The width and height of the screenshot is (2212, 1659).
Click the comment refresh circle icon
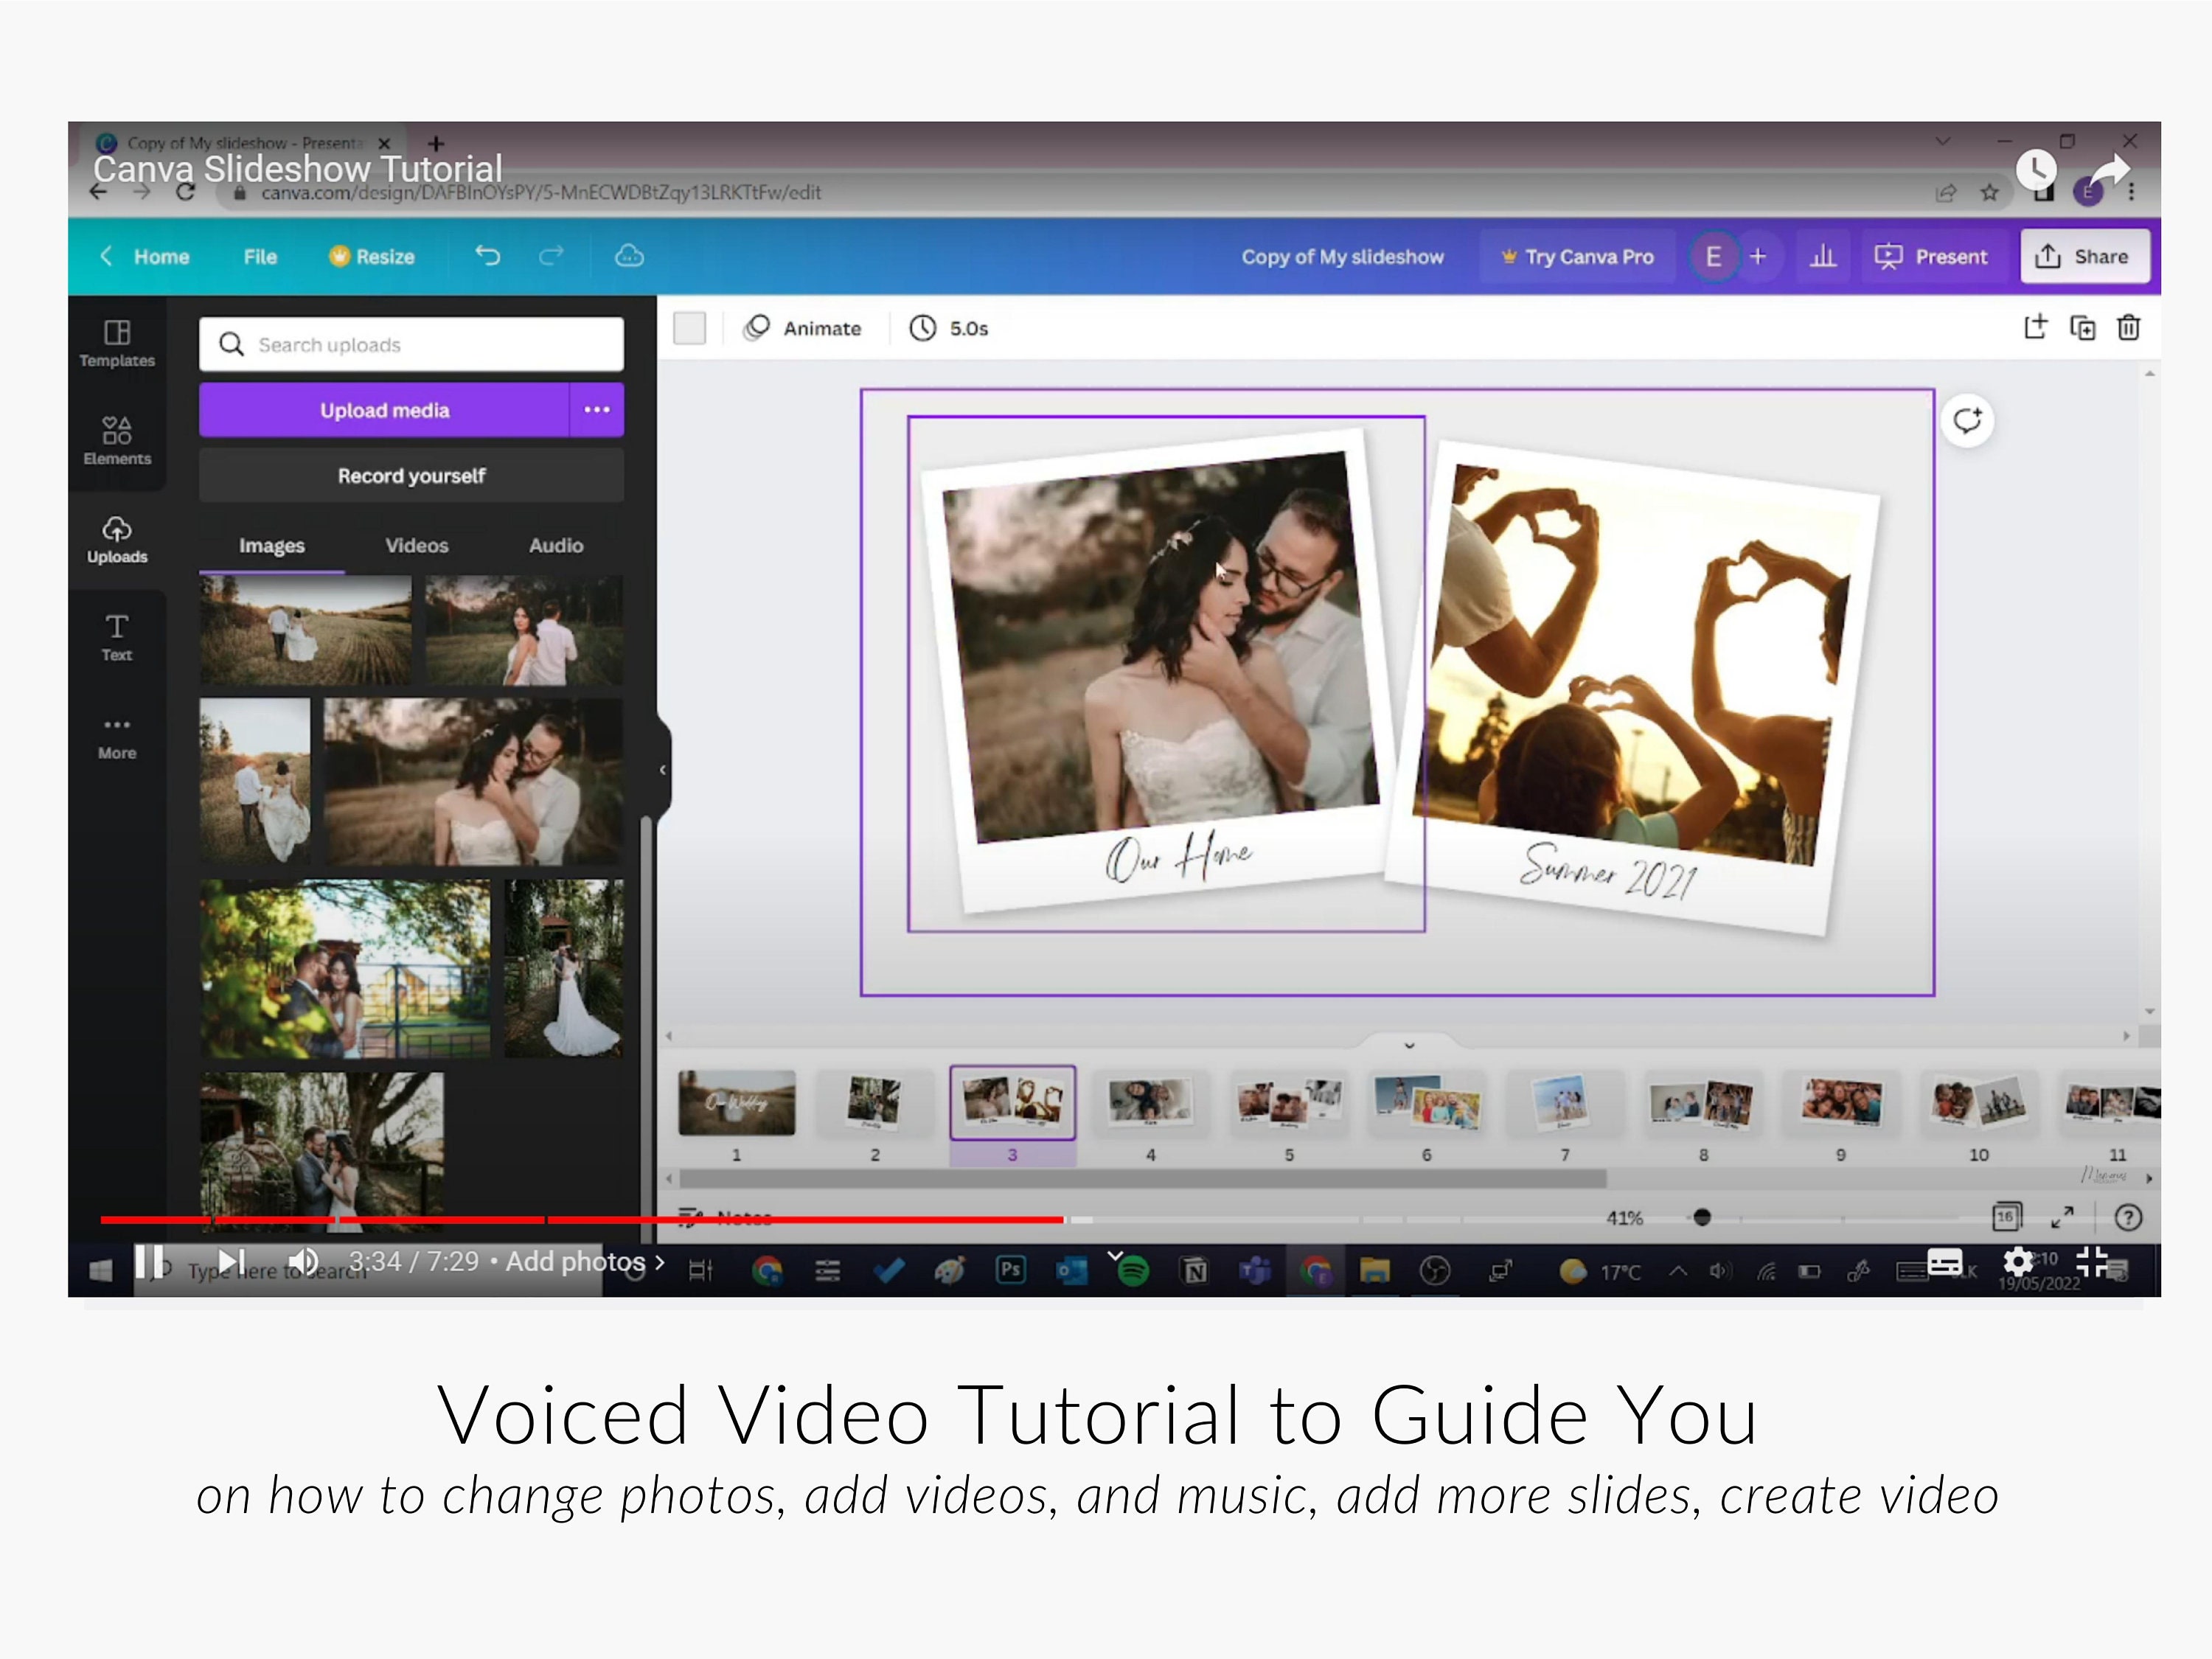pos(1967,421)
